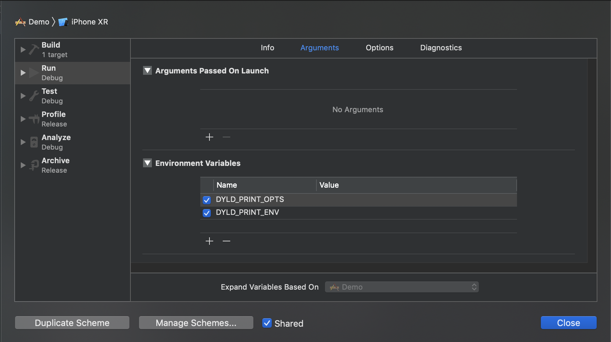Image resolution: width=611 pixels, height=342 pixels.
Task: Open the Expand Variables Based On dropdown
Action: click(402, 287)
